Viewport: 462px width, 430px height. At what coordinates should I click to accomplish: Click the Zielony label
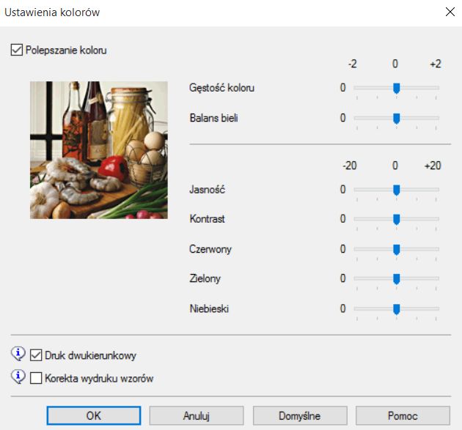205,278
